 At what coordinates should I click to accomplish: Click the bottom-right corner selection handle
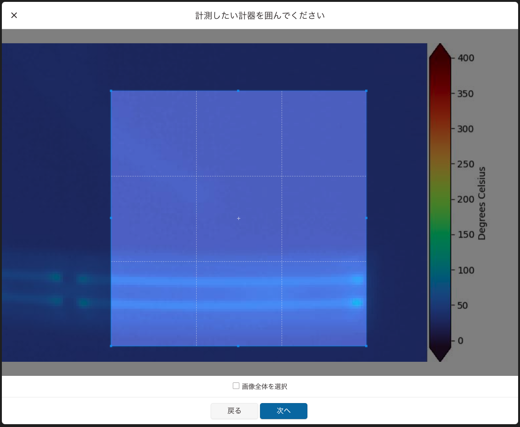click(366, 347)
